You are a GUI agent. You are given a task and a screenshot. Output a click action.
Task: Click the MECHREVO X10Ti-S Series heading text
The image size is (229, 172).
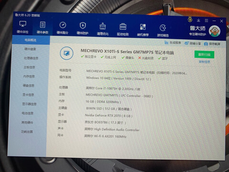click(127, 52)
